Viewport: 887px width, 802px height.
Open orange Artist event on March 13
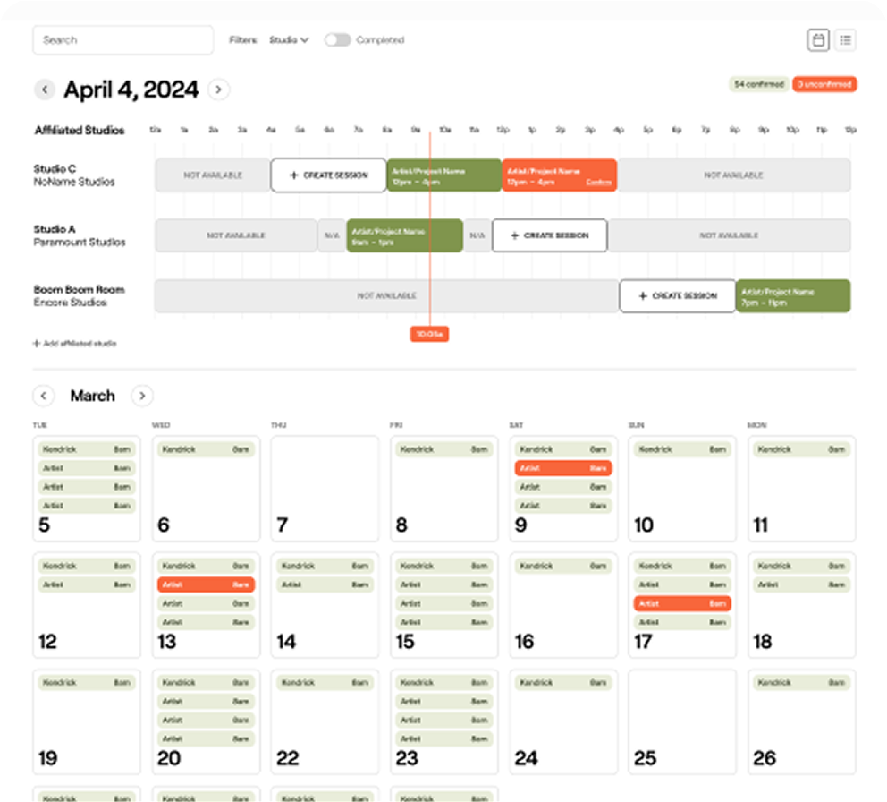206,584
